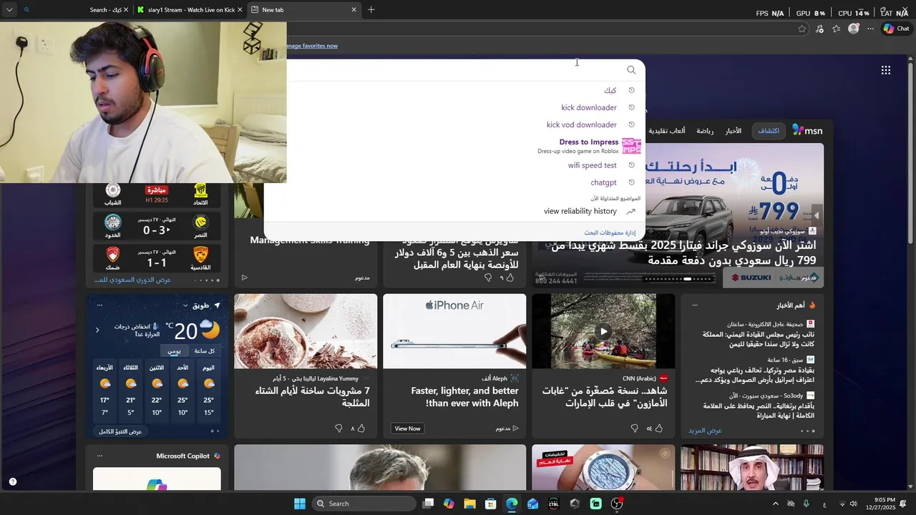Click the search magnifier icon in search box
Viewport: 916px width, 515px height.
(630, 70)
